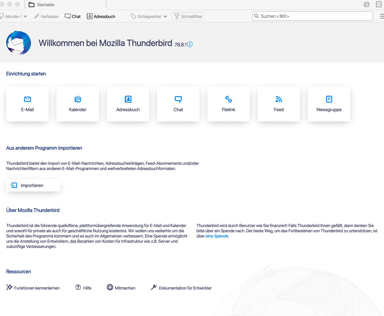384x316 pixels.
Task: Click the calendar icon on Kalender card
Action: (x=78, y=99)
